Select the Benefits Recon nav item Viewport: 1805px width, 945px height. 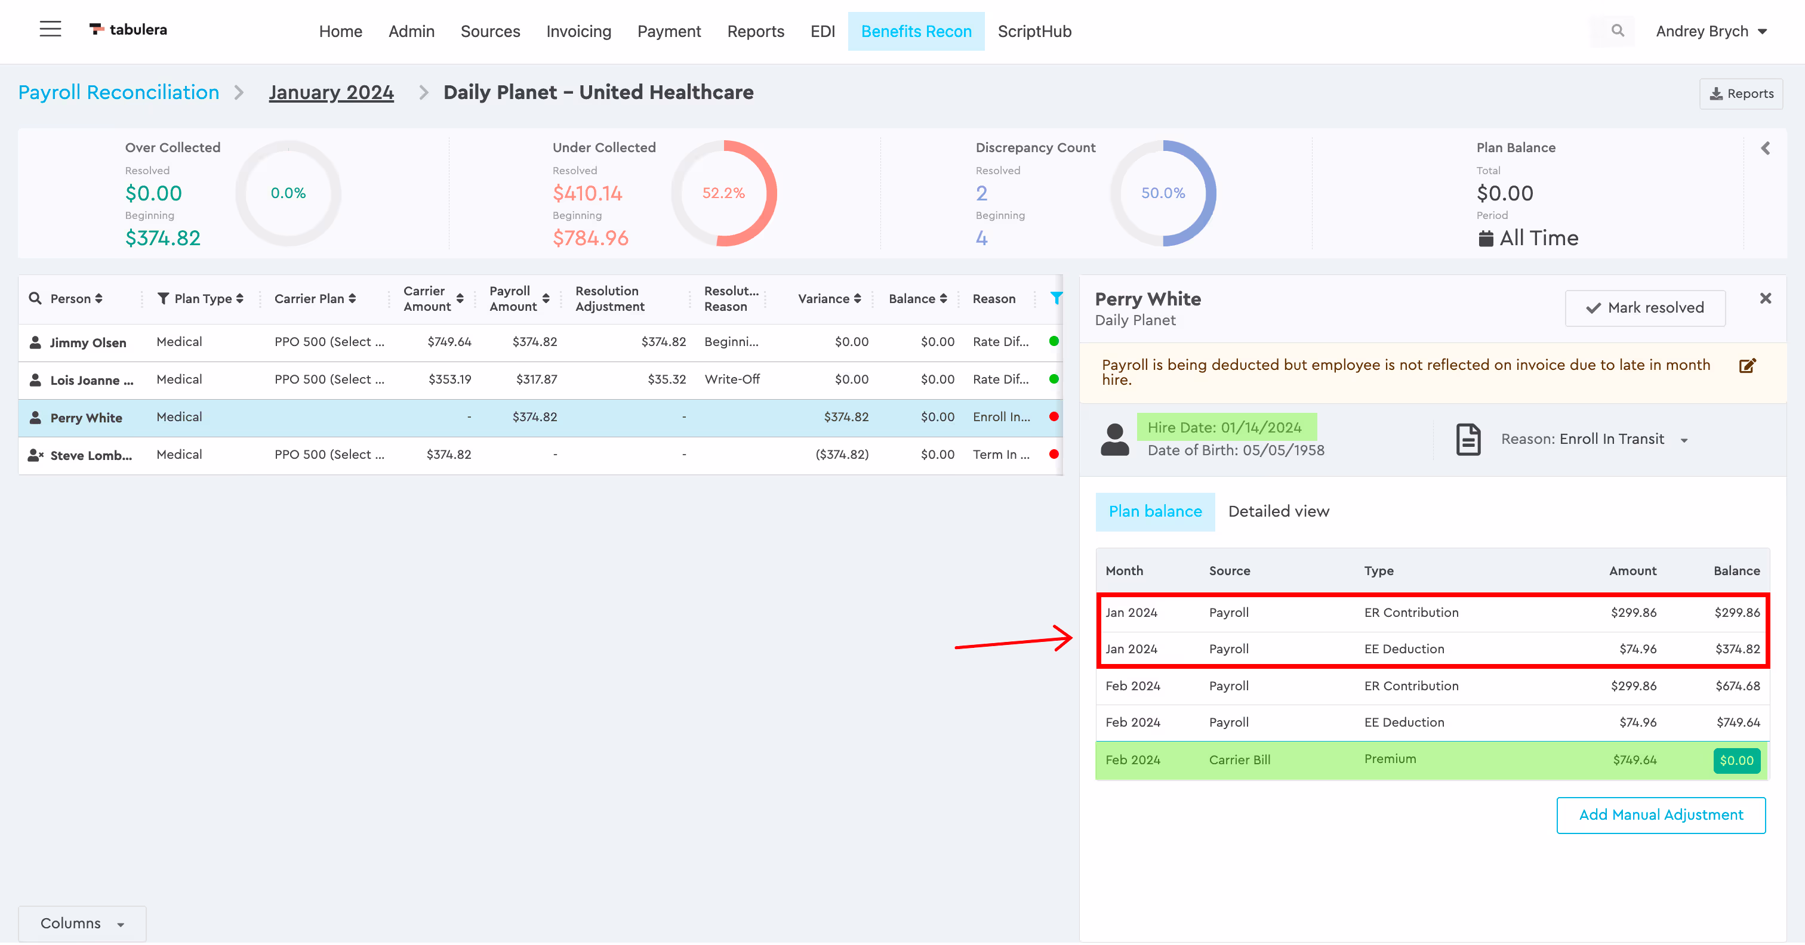(916, 32)
